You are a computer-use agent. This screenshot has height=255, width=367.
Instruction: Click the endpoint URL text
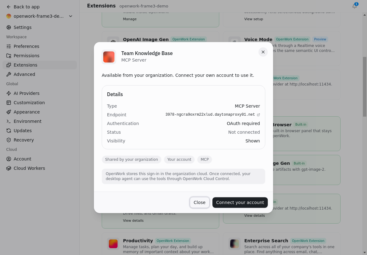[x=210, y=115]
